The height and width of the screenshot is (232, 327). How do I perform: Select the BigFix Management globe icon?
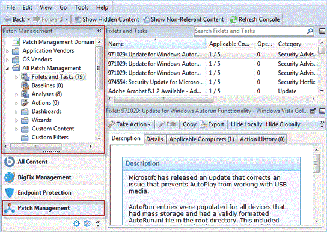(x=10, y=177)
